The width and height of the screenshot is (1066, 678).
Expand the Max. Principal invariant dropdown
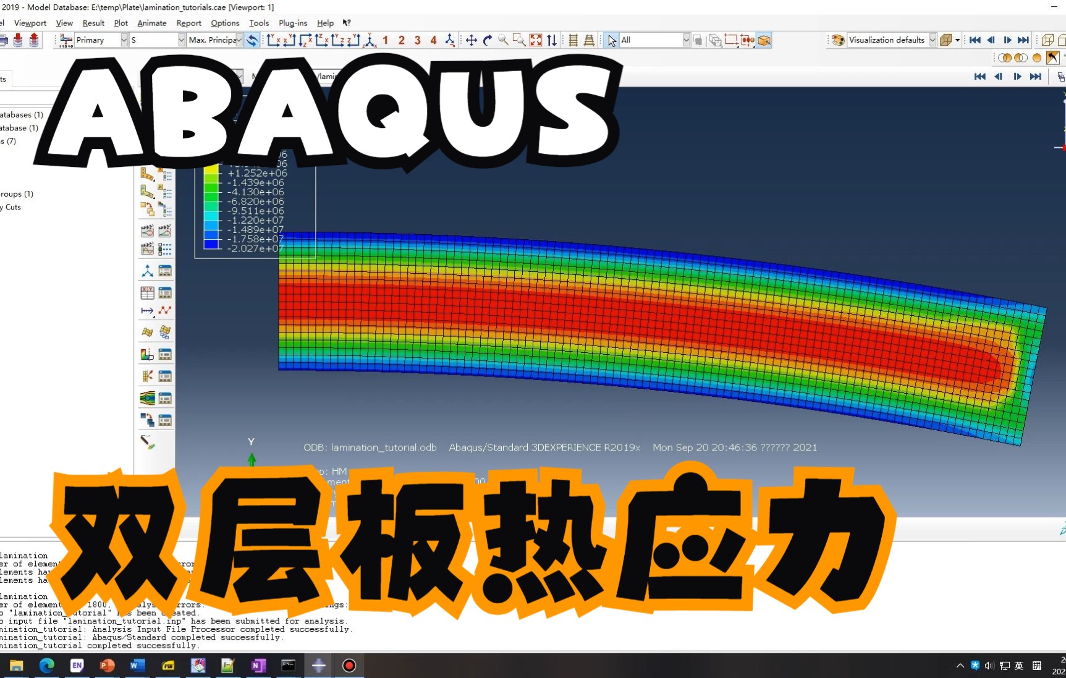pos(239,40)
